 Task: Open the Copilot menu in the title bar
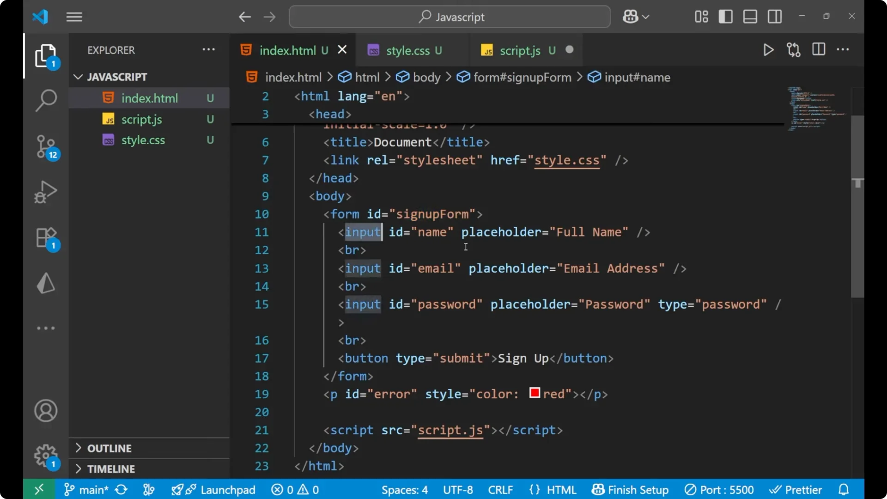tap(635, 17)
